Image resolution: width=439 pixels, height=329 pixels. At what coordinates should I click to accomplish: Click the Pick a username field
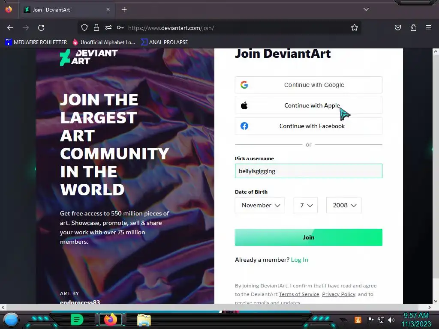[x=309, y=171]
